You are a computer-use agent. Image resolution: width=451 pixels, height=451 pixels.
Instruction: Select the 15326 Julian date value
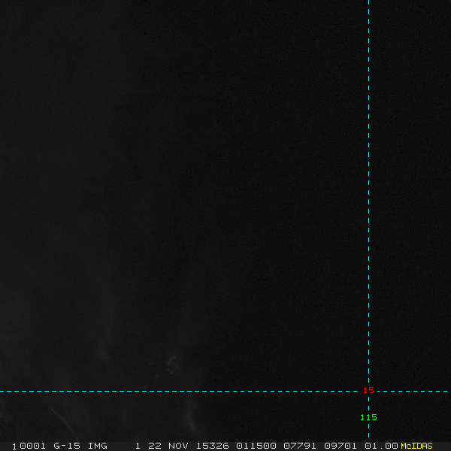pyautogui.click(x=212, y=446)
